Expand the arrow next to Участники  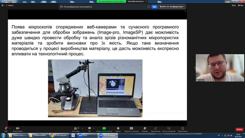[82, 128]
